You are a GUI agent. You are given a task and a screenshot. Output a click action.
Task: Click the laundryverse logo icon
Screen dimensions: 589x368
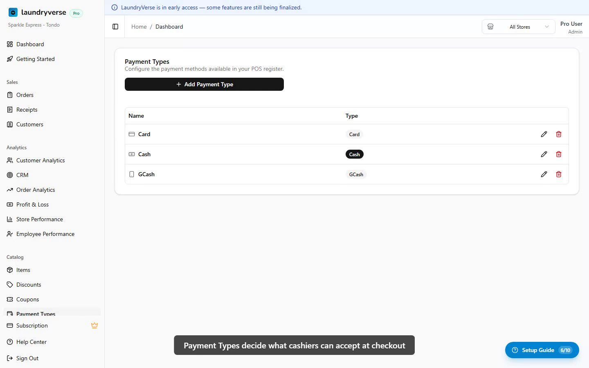coord(13,13)
